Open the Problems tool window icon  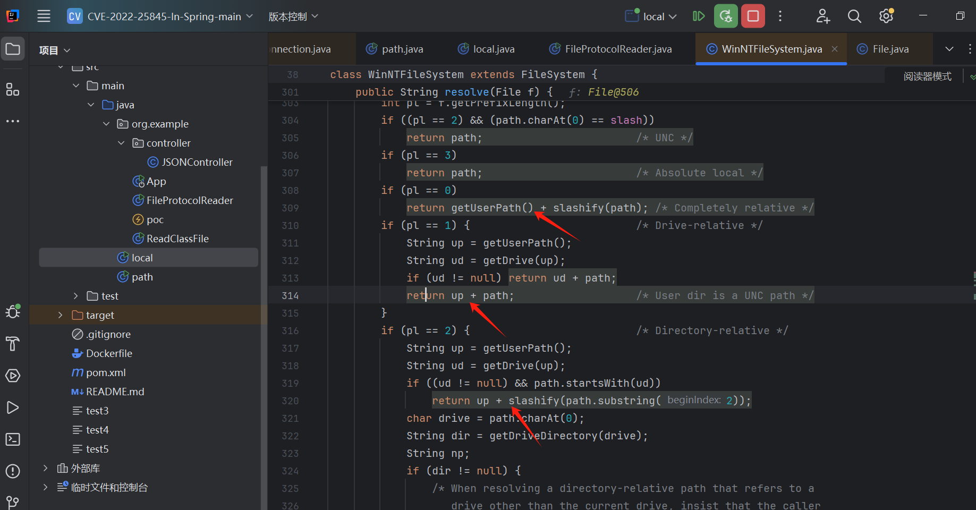tap(13, 471)
